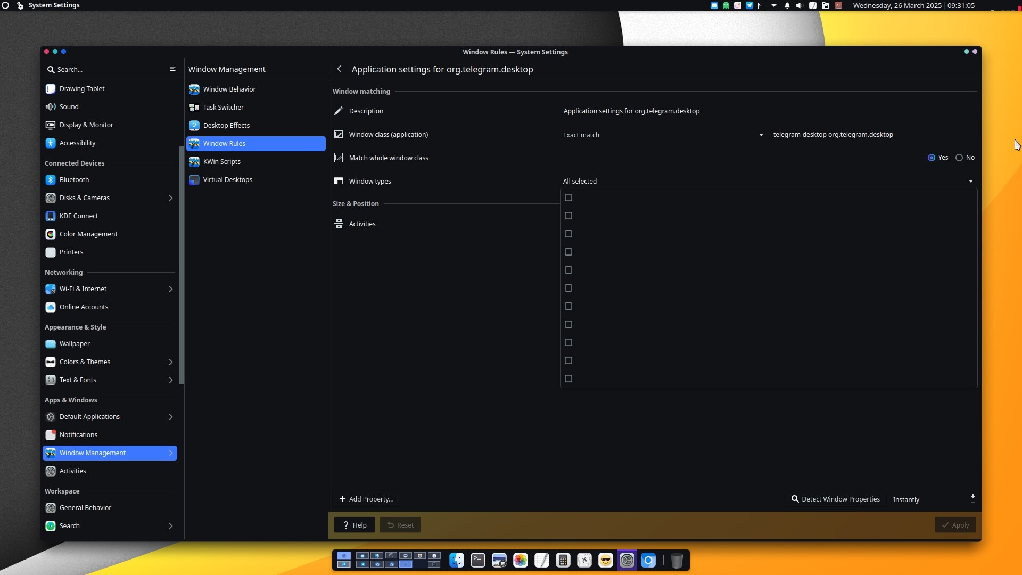
Task: Open General Behavior settings
Action: (x=110, y=507)
